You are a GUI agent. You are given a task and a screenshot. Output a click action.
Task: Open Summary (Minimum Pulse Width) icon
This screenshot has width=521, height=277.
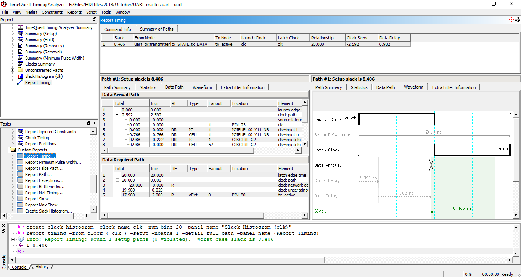click(21, 58)
